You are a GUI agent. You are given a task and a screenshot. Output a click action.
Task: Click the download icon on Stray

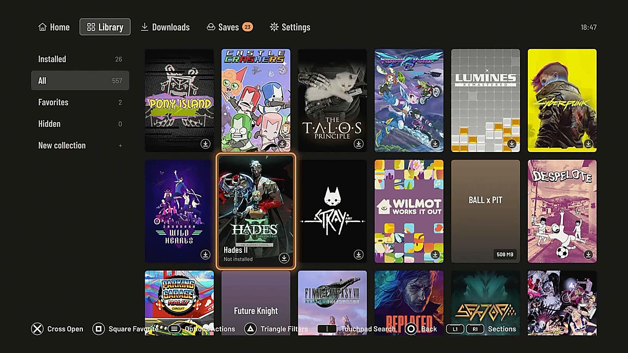pyautogui.click(x=359, y=254)
